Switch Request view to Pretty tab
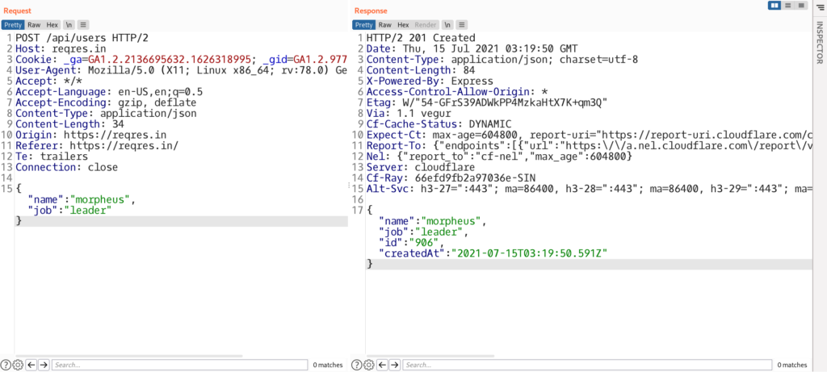The height and width of the screenshot is (372, 827). (13, 25)
